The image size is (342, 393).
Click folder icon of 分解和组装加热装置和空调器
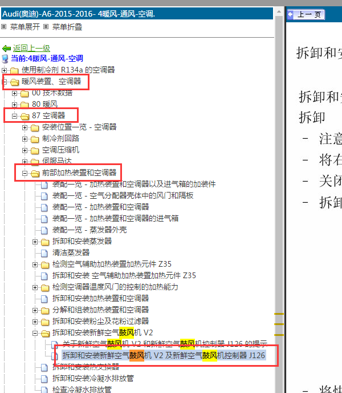(45, 311)
